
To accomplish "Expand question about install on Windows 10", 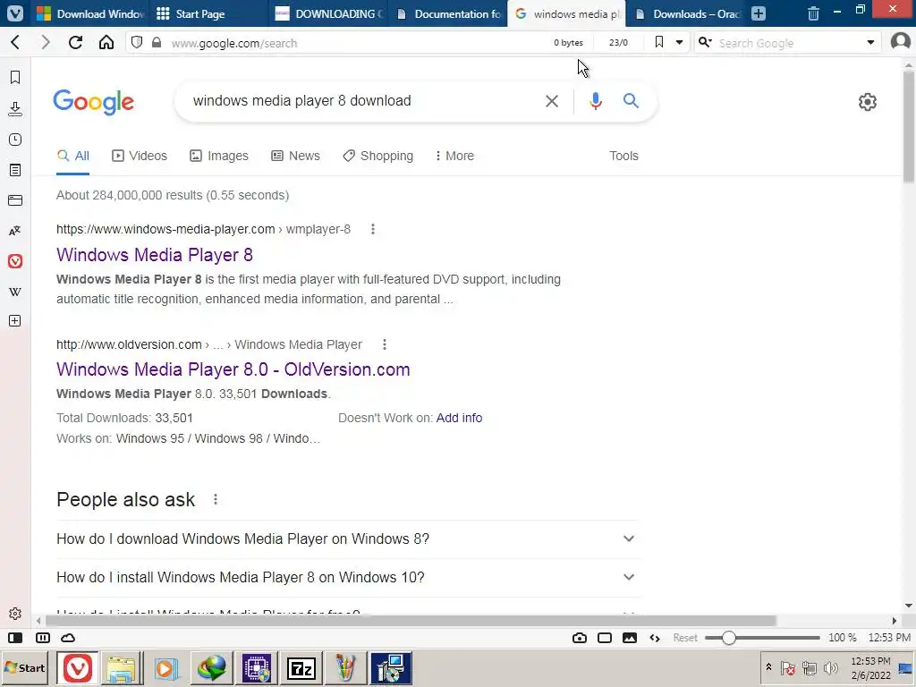I will point(345,577).
